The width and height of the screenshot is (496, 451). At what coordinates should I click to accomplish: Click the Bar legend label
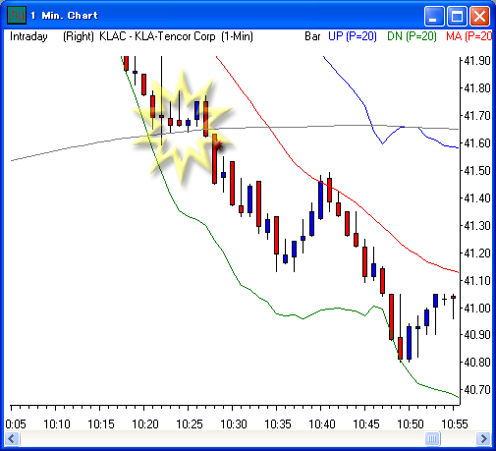(312, 36)
